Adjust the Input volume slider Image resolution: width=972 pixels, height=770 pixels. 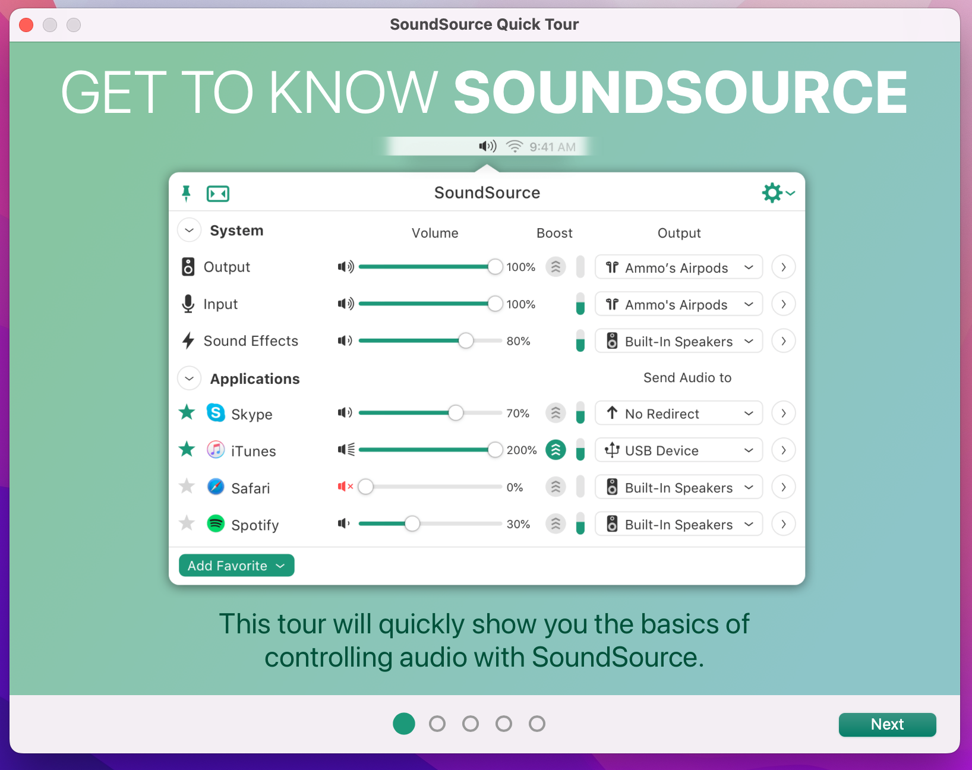click(x=431, y=304)
